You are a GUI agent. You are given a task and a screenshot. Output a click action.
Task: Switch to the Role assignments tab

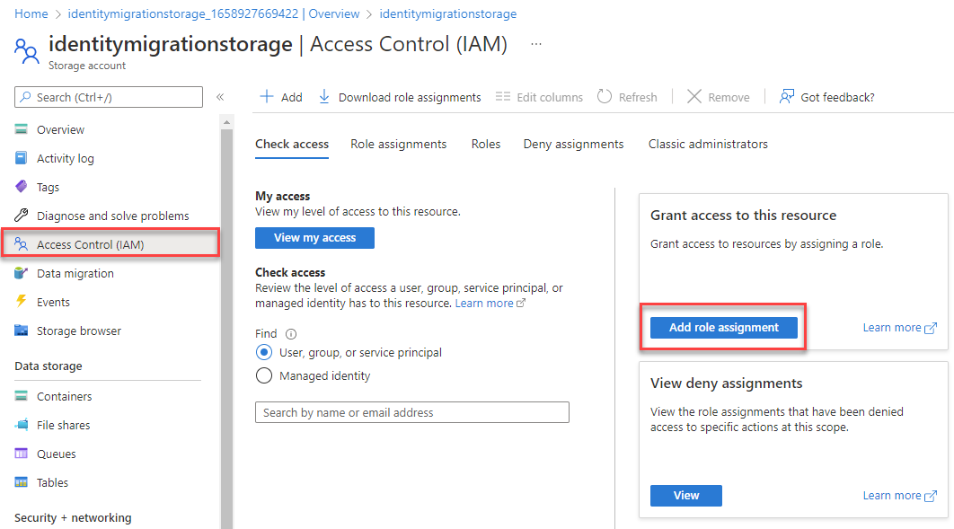(398, 144)
